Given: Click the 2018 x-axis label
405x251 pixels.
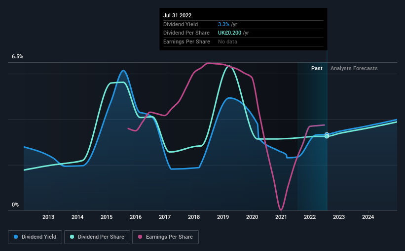Looking at the screenshot, I should tap(194, 217).
